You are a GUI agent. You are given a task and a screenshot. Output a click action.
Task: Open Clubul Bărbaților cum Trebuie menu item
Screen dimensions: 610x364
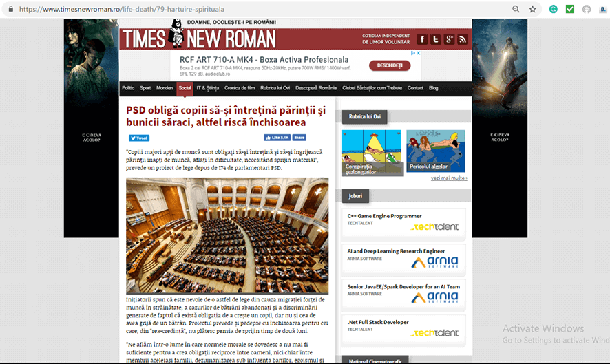(x=372, y=88)
